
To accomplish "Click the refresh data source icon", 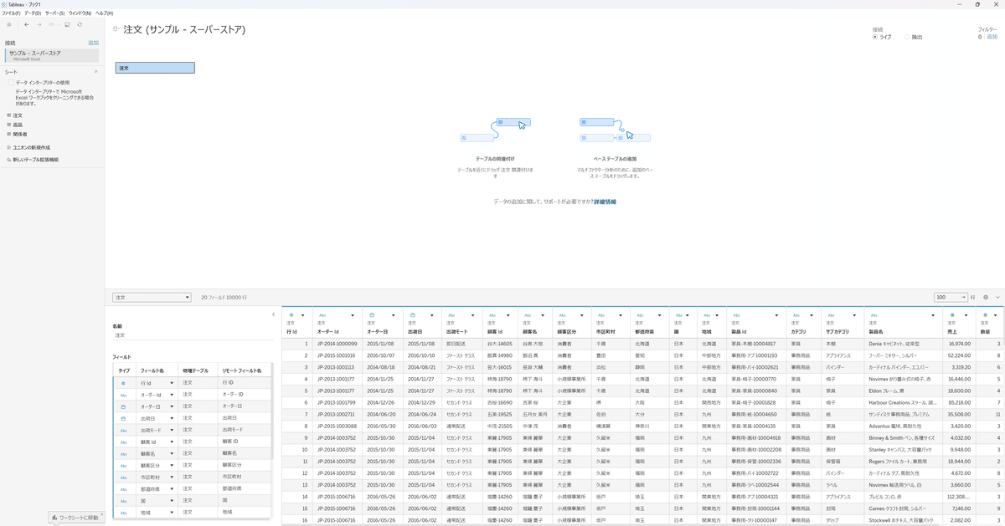I will click(80, 25).
